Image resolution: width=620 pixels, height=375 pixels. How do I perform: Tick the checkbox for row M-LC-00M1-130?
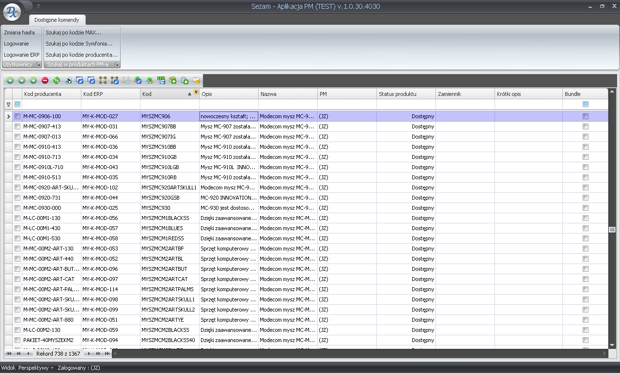click(17, 218)
